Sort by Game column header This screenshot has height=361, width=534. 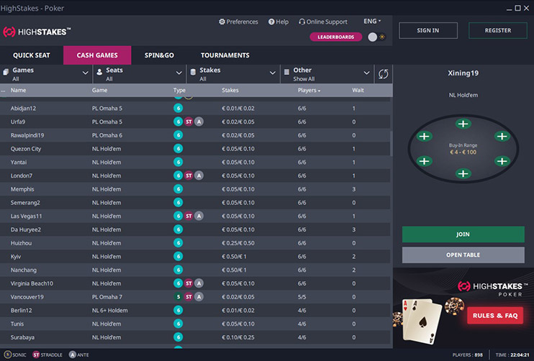coord(99,90)
